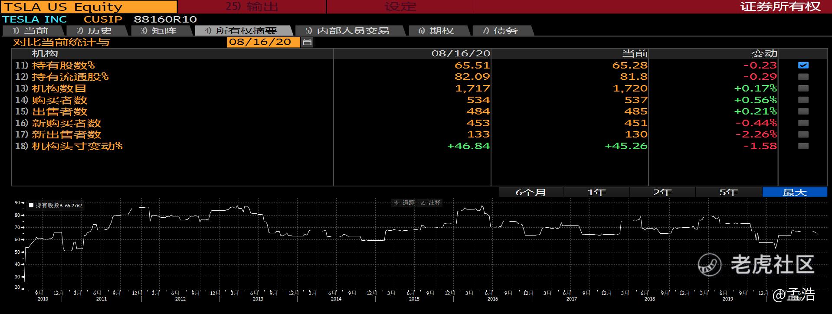Choose the 2年 chart range
The width and height of the screenshot is (832, 314).
[x=662, y=192]
